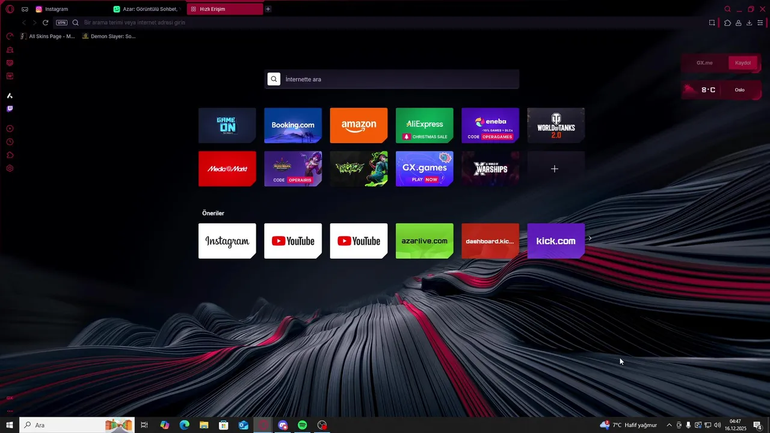Go back to previous page
The width and height of the screenshot is (770, 433).
tap(24, 22)
